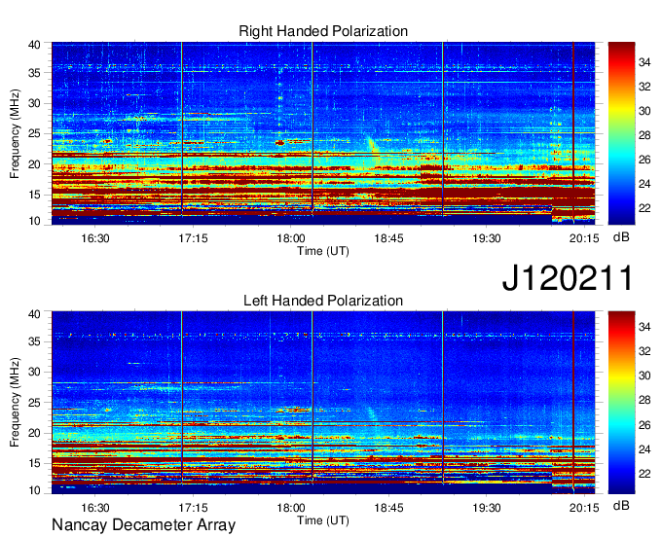Click the "Right Handed Polarization" plot title
662x537 pixels.
pos(323,31)
